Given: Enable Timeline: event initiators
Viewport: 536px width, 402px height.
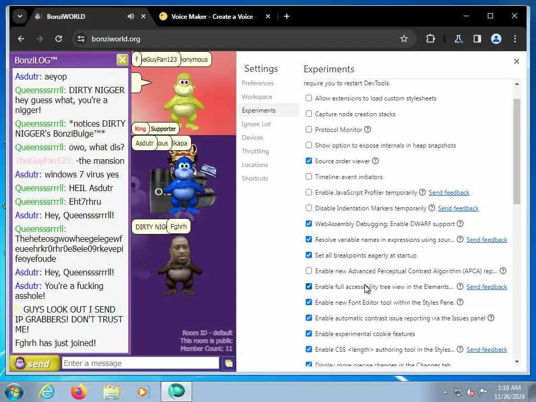Looking at the screenshot, I should click(x=309, y=177).
